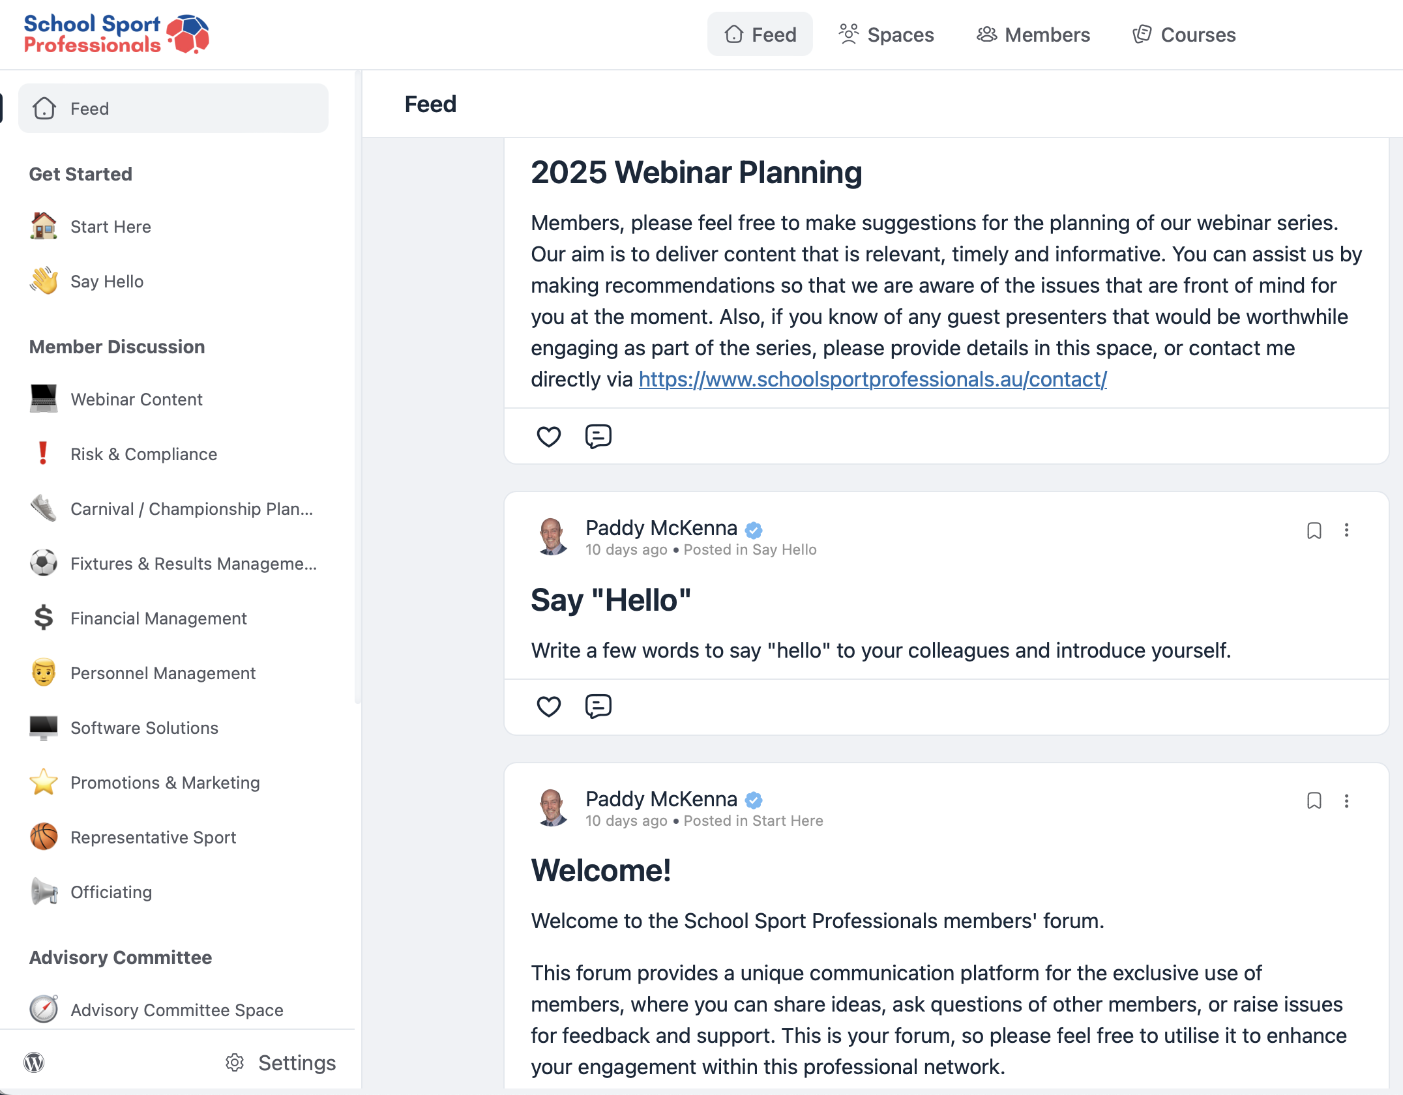Open the Members tab

(x=1033, y=35)
